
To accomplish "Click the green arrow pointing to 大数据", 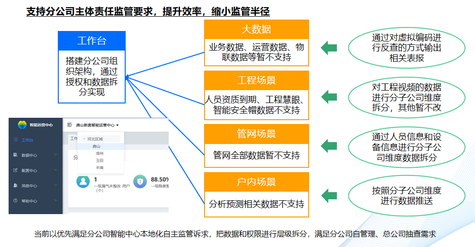I will (328, 48).
